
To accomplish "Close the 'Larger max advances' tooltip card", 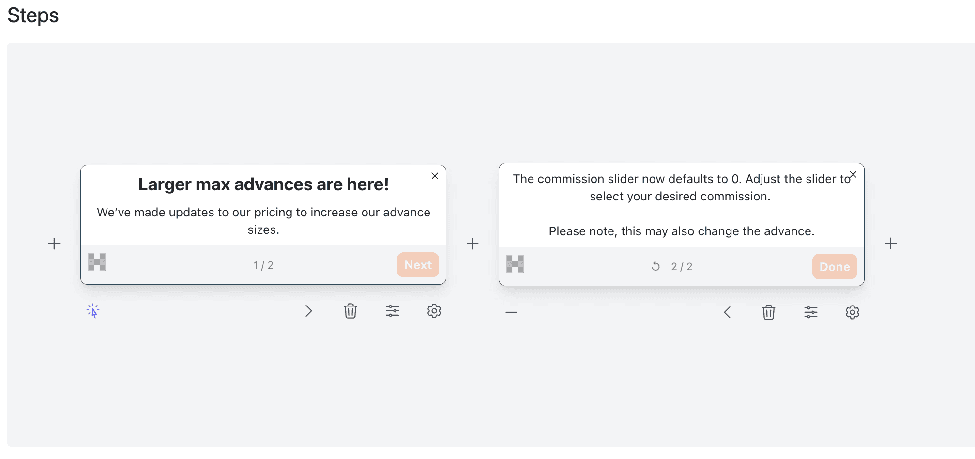I will pyautogui.click(x=435, y=176).
